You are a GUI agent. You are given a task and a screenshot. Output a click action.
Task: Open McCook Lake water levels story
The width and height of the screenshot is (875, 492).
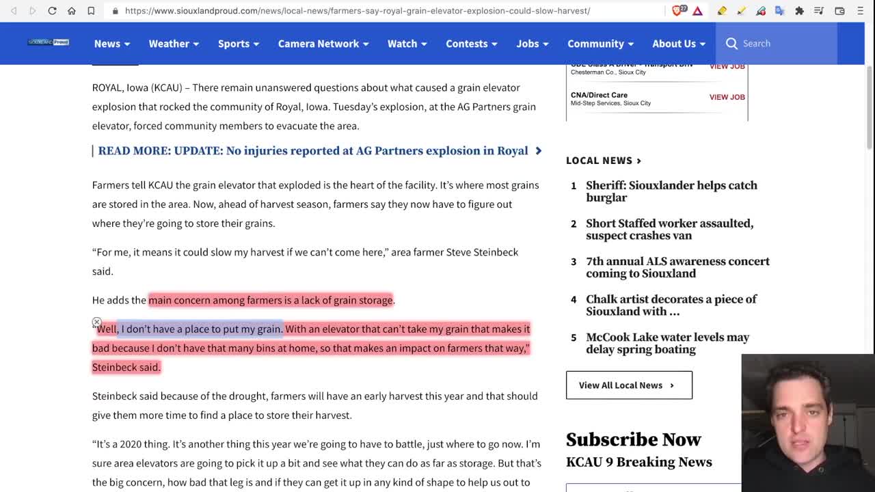(x=667, y=343)
